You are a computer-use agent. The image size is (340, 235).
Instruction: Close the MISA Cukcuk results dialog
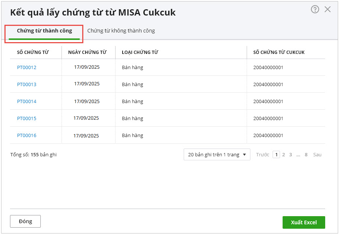tap(327, 10)
